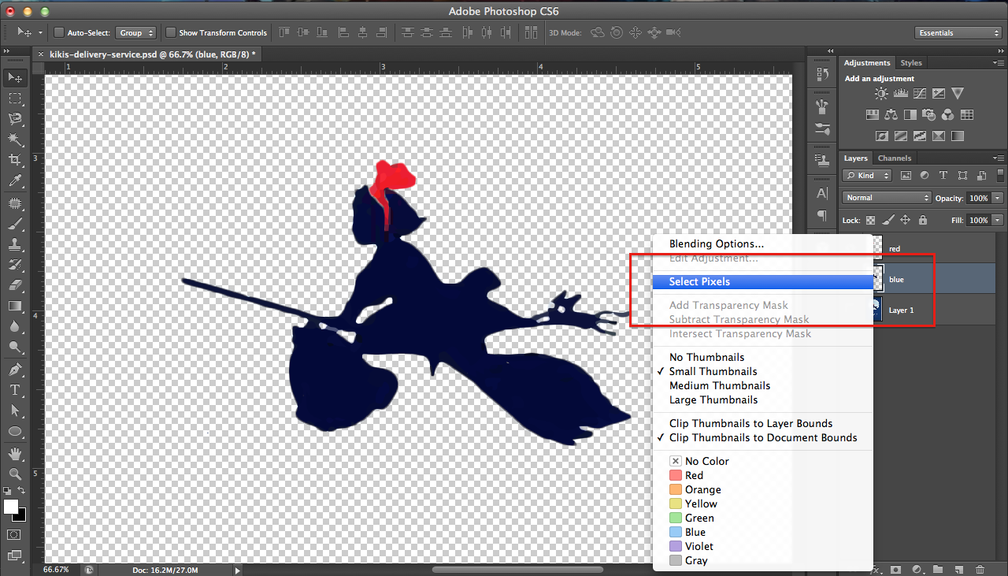
Task: Select the Eraser tool
Action: click(x=14, y=285)
